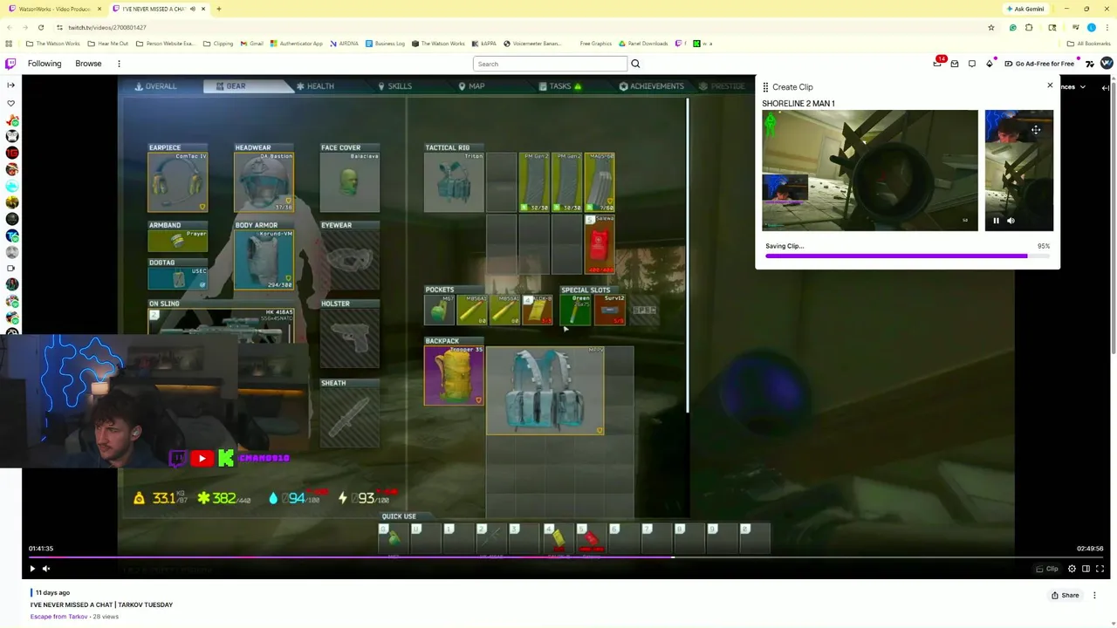
Task: Pause the clip preview playback
Action: 996,221
